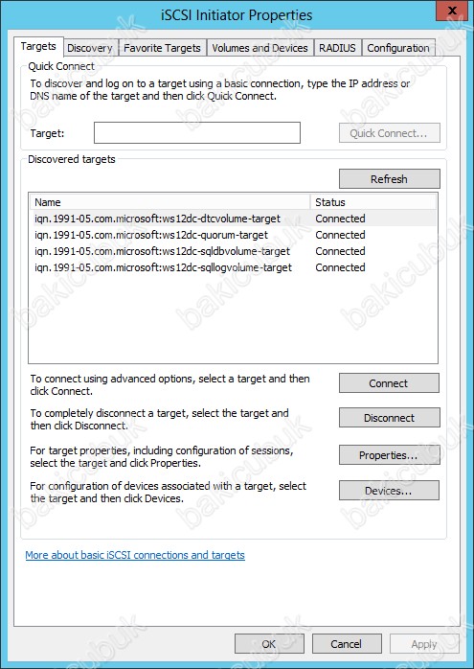Confirm the dialog with OK

269,644
